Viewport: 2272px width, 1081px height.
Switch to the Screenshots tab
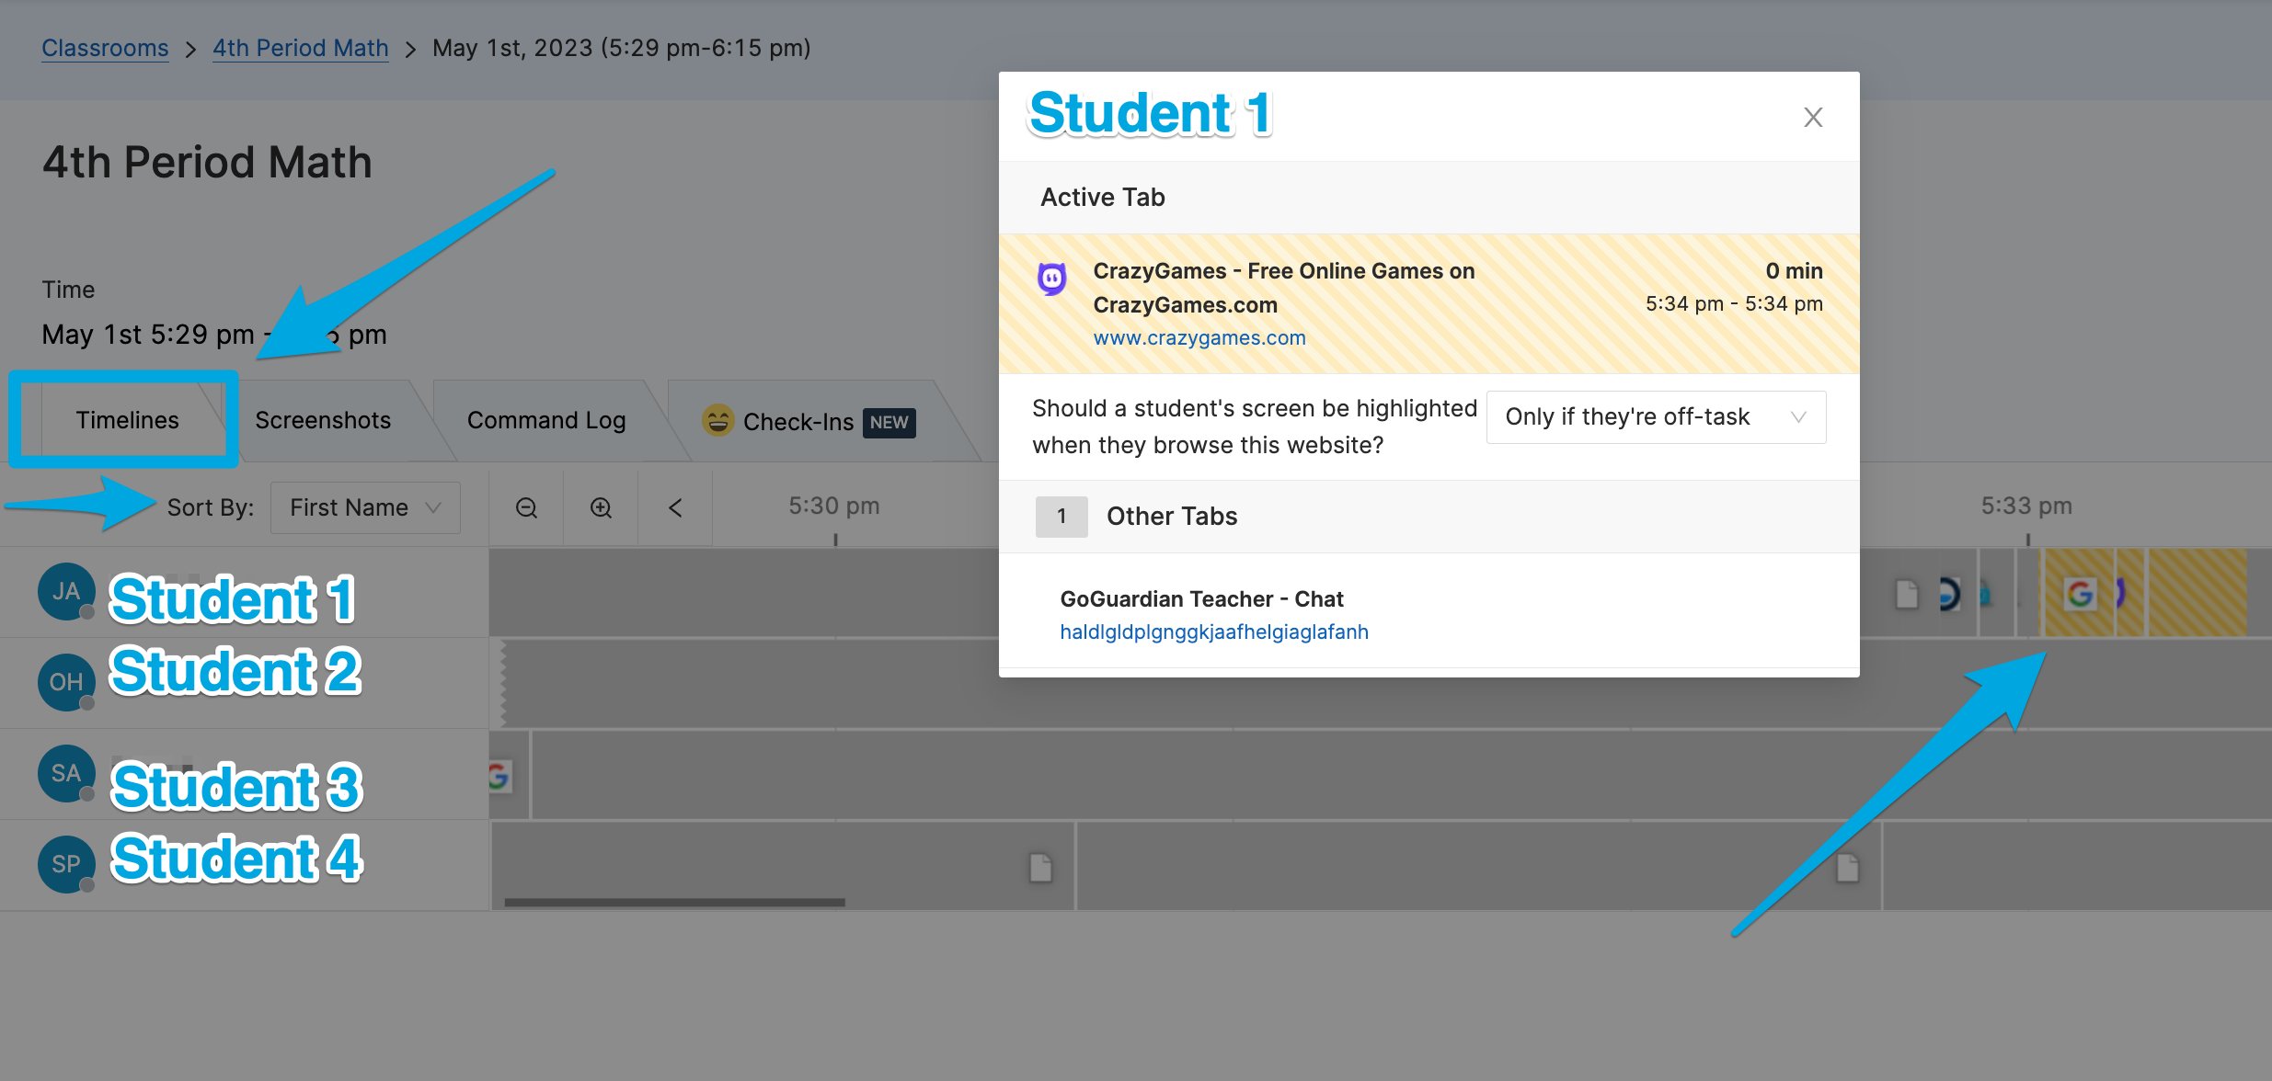(x=323, y=420)
